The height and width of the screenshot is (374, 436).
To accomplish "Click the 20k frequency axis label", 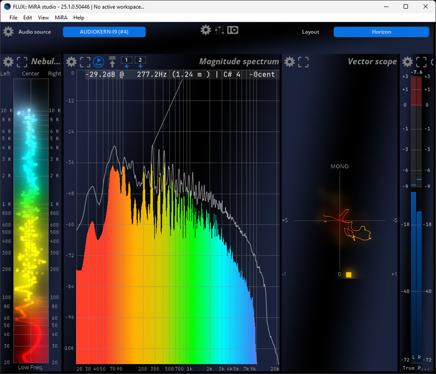I will pos(275,369).
